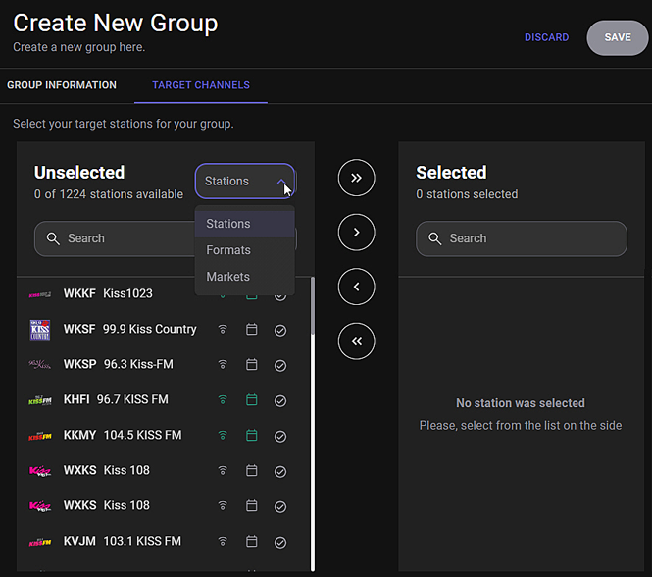Screen dimensions: 652x577
Task: Click the signal icon for KVJM 103.1 KISS FM
Action: point(223,542)
